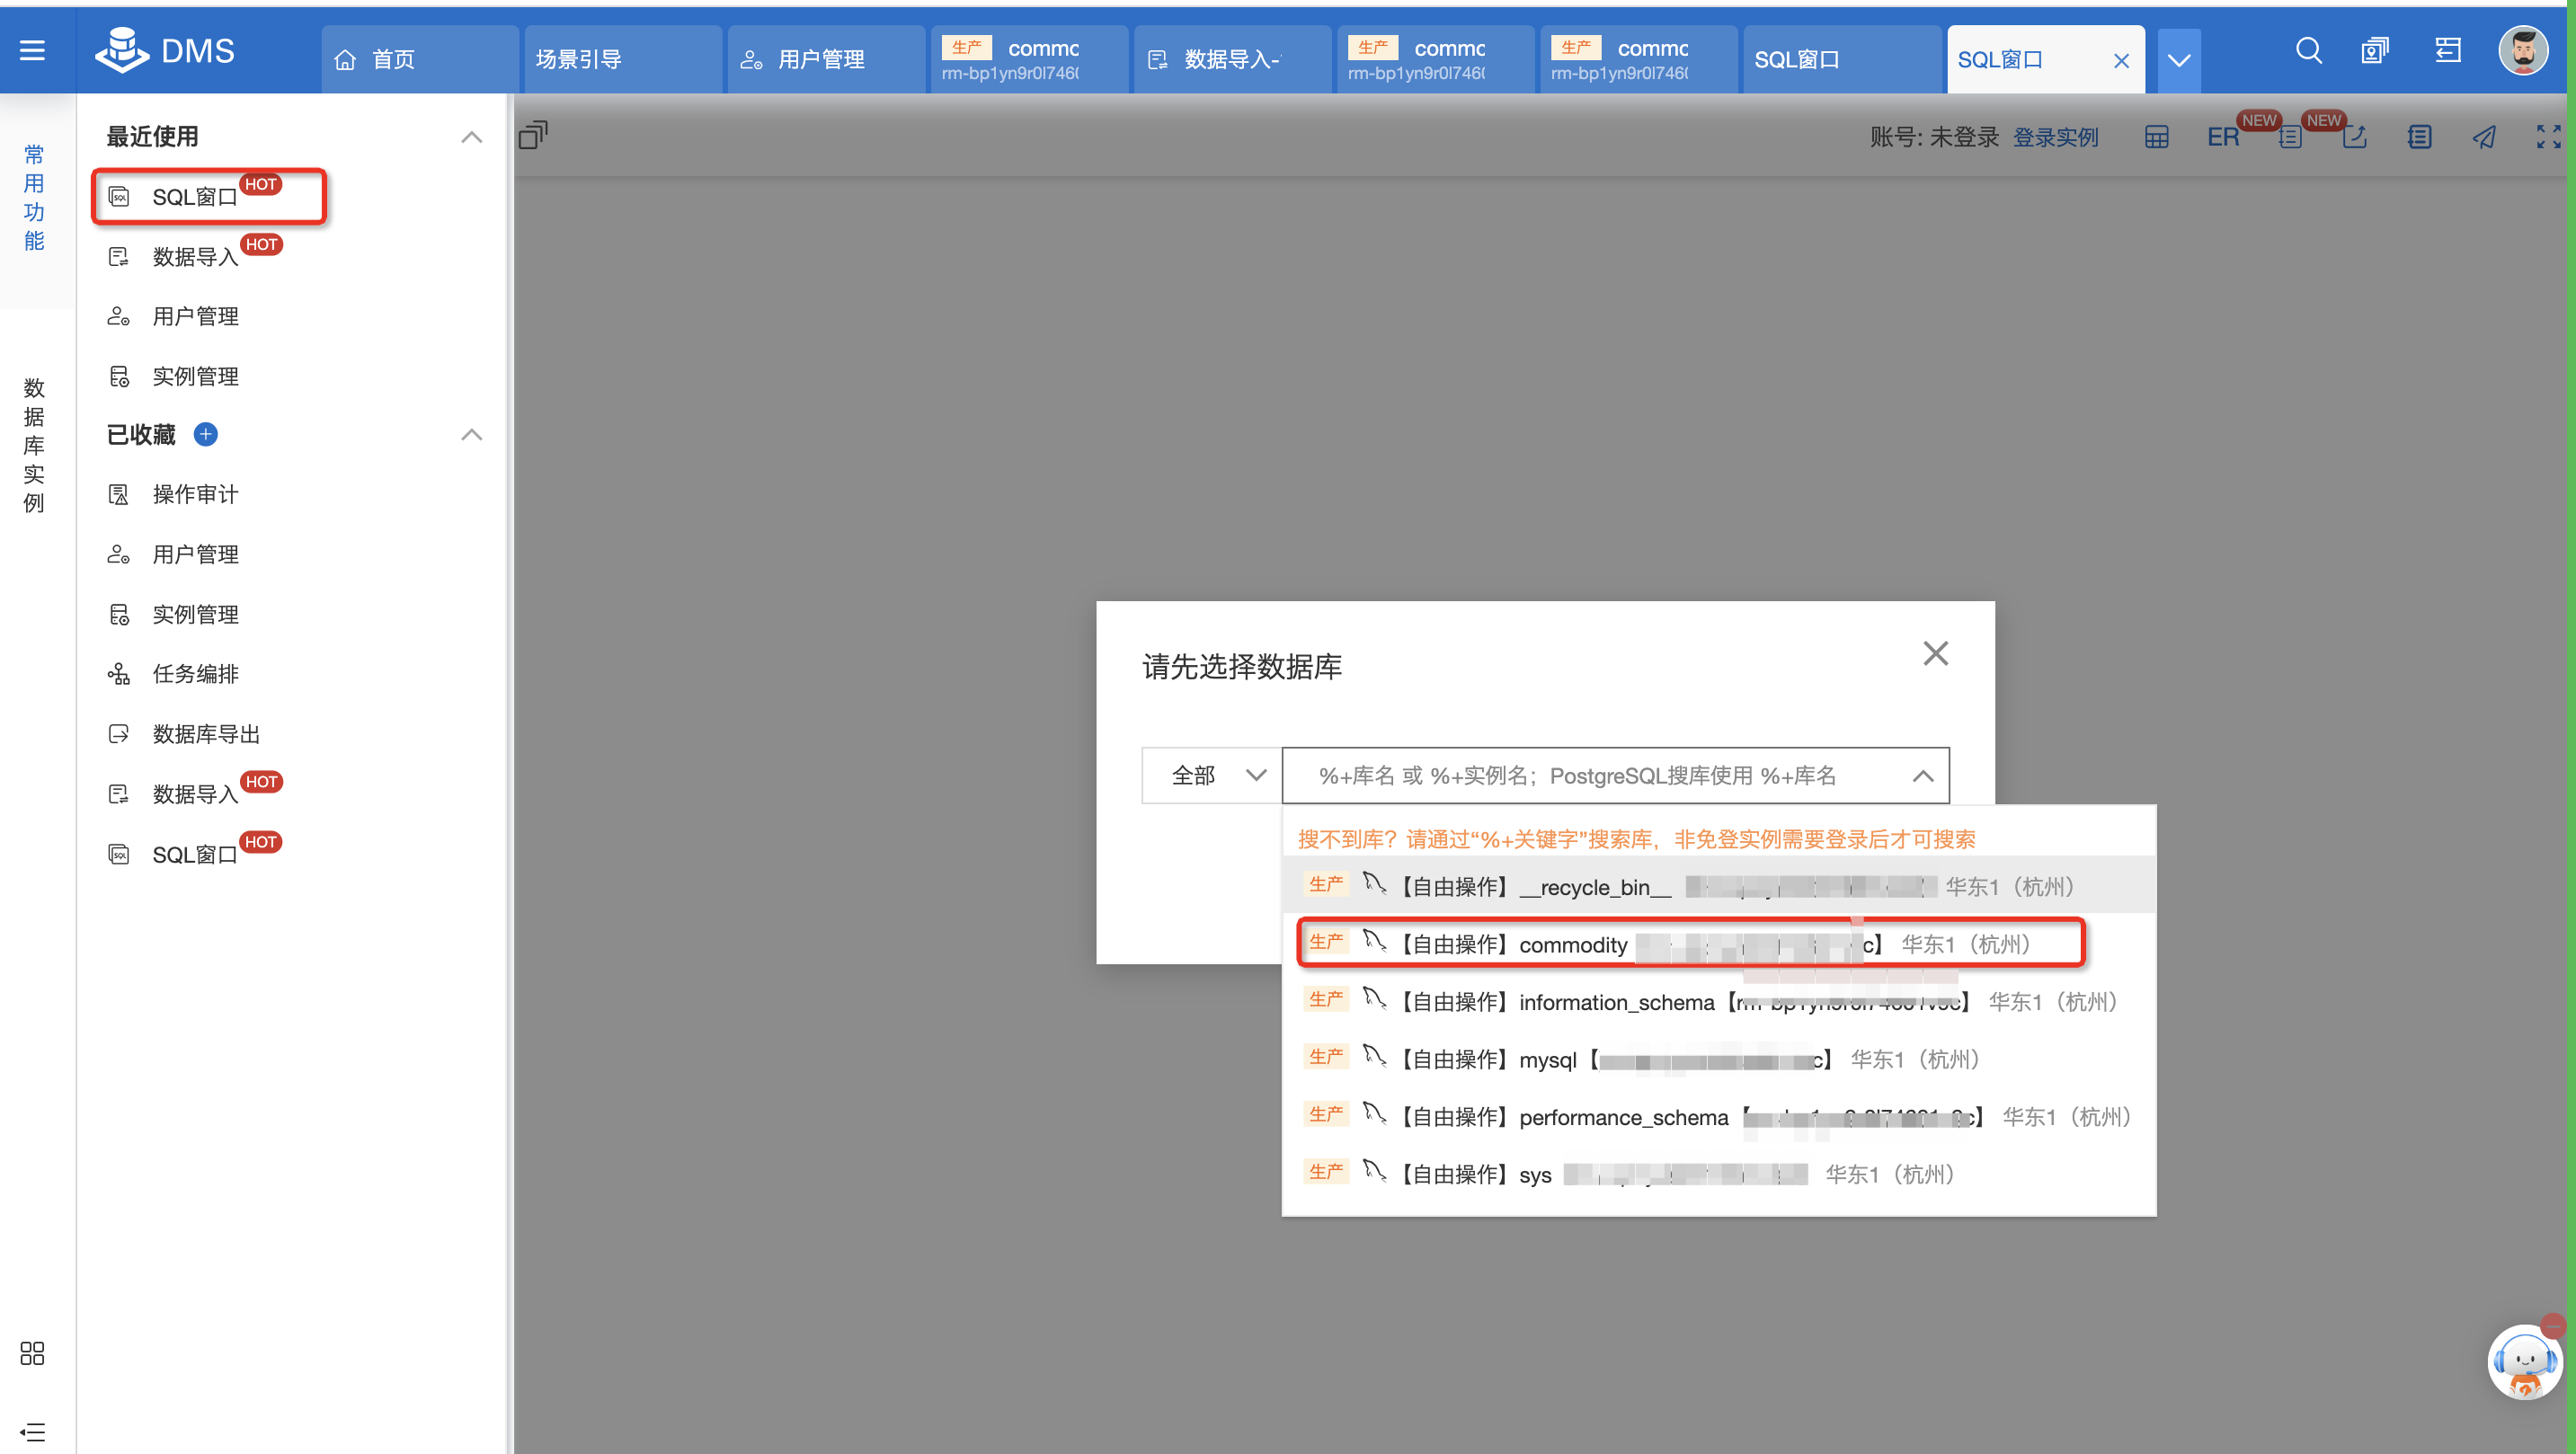Image resolution: width=2576 pixels, height=1454 pixels.
Task: Switch to the 首页 tab
Action: tap(392, 60)
